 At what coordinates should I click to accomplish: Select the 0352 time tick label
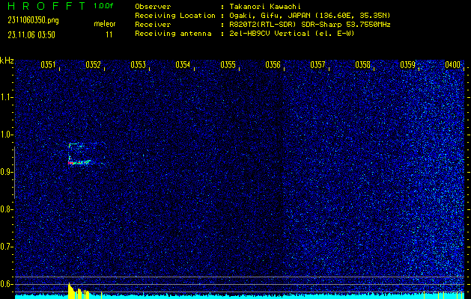[93, 65]
